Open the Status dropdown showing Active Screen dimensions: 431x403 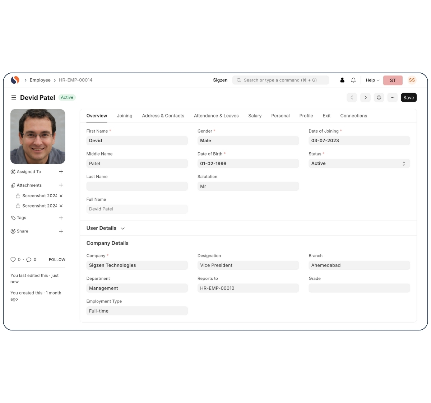[359, 163]
